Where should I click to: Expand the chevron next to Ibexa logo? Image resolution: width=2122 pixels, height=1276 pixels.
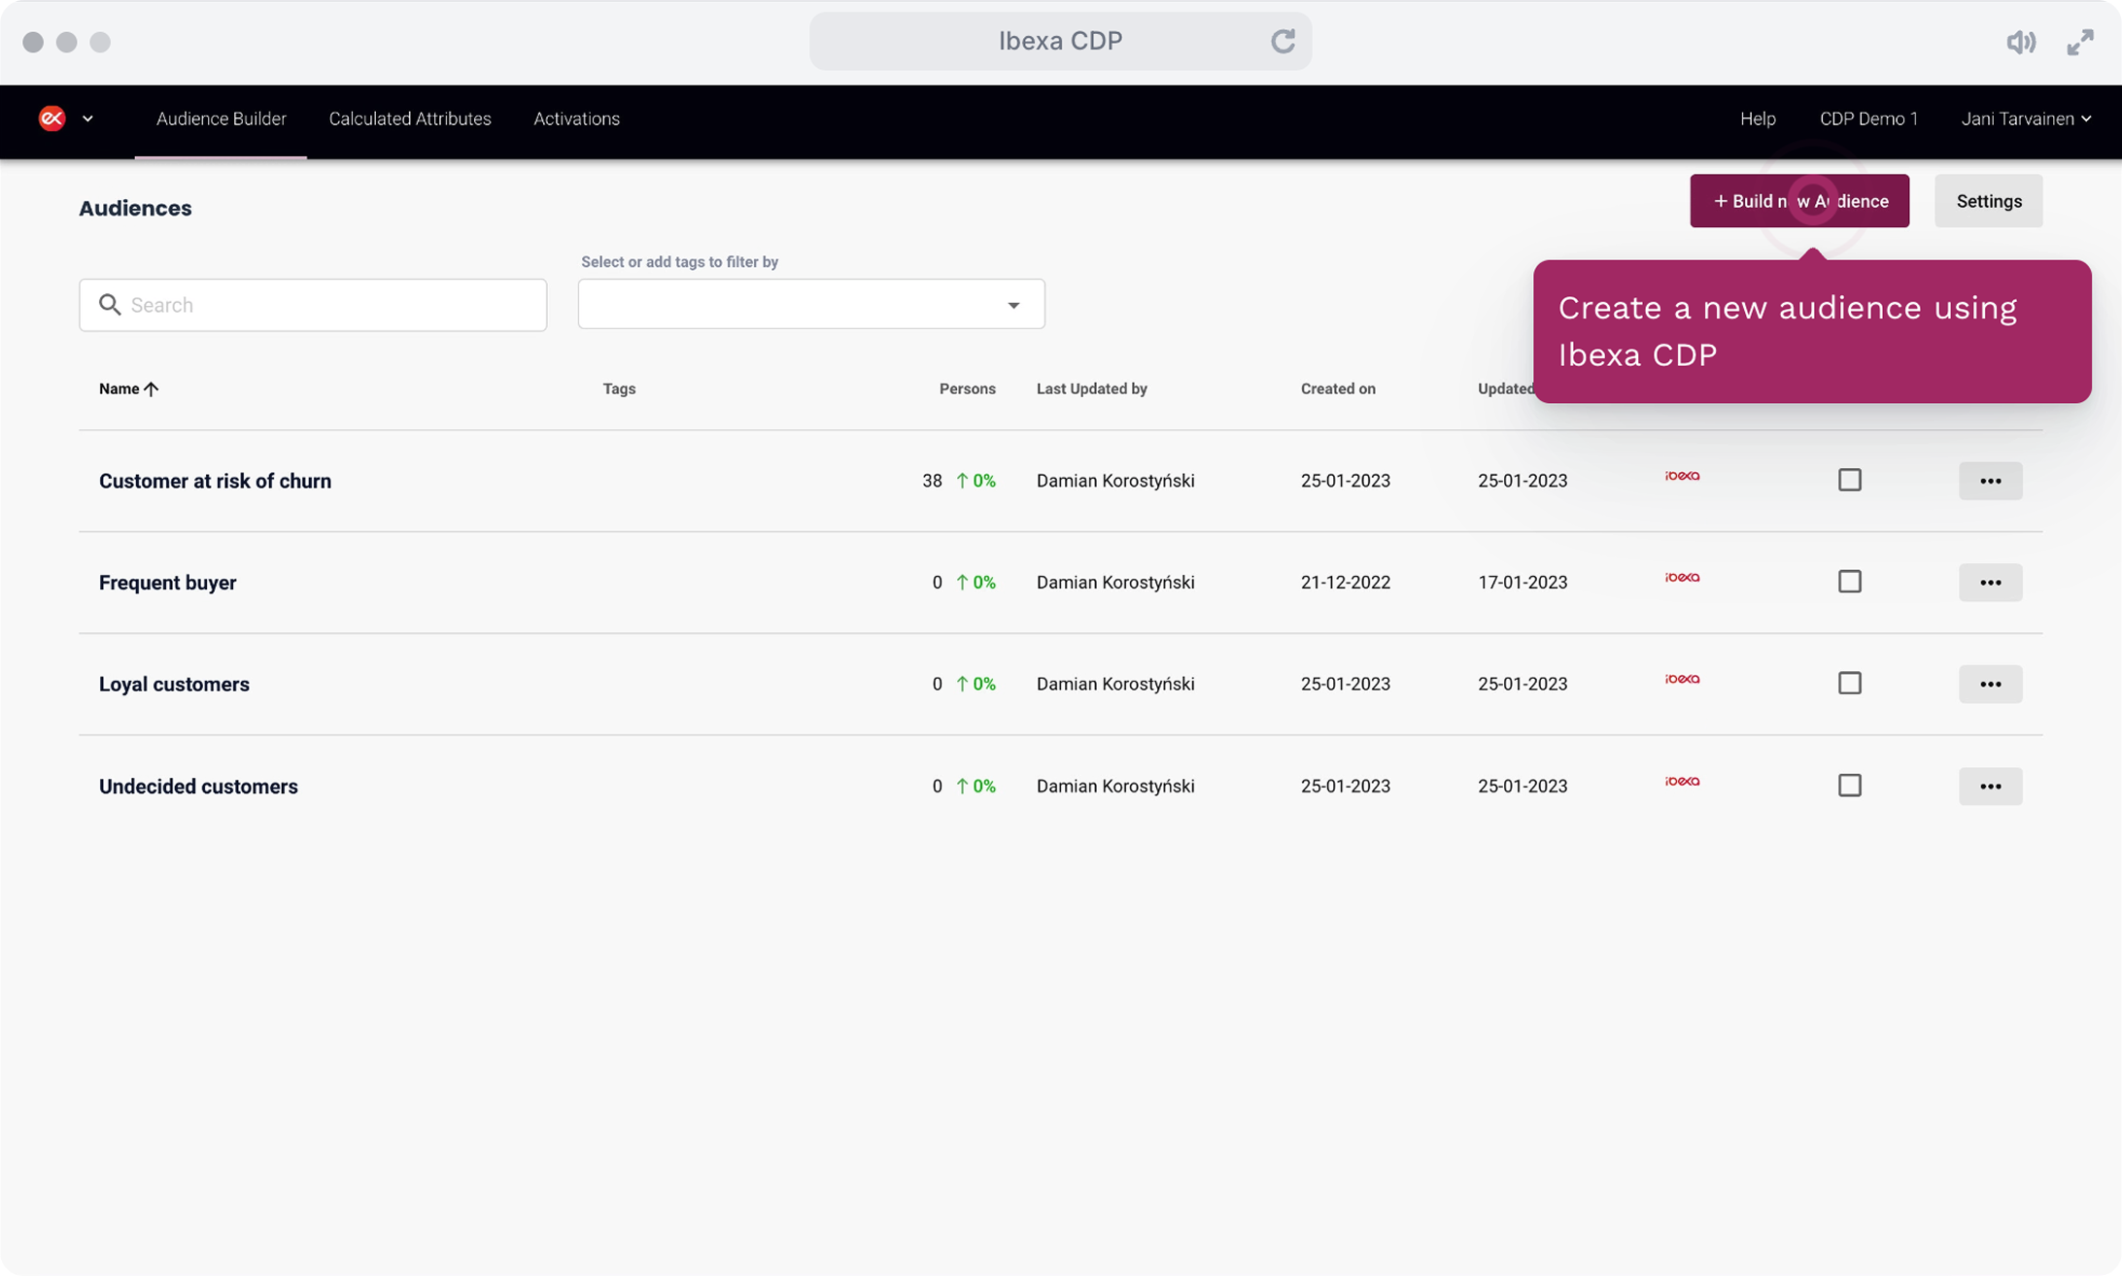(87, 118)
